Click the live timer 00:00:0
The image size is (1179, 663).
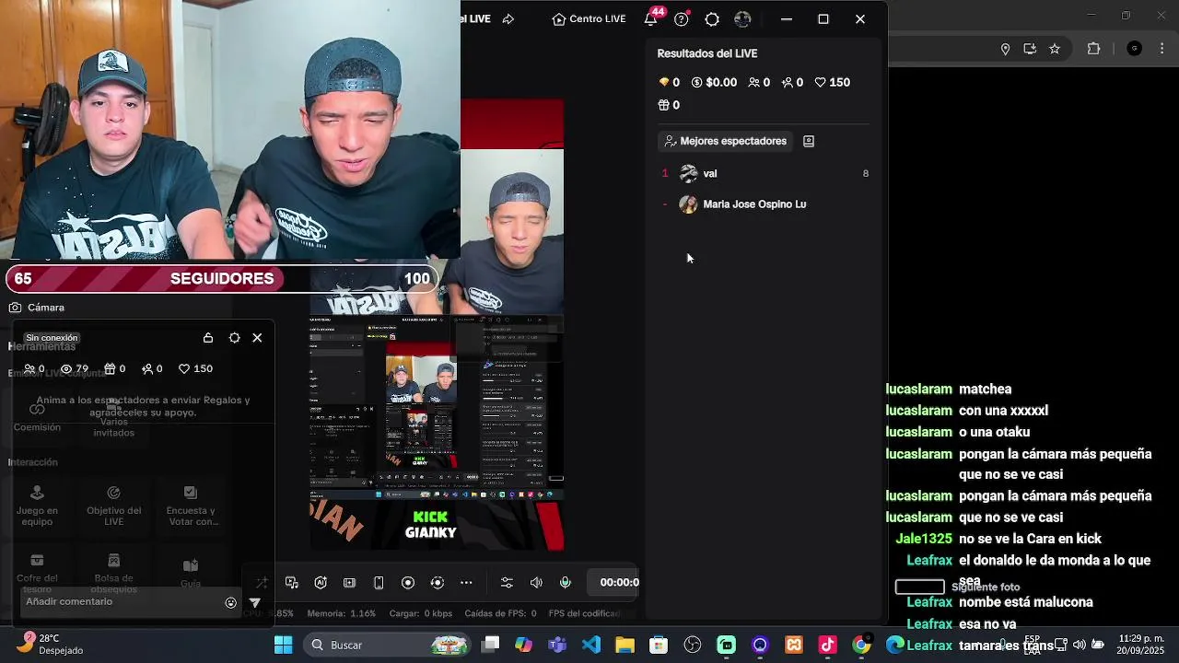(619, 582)
